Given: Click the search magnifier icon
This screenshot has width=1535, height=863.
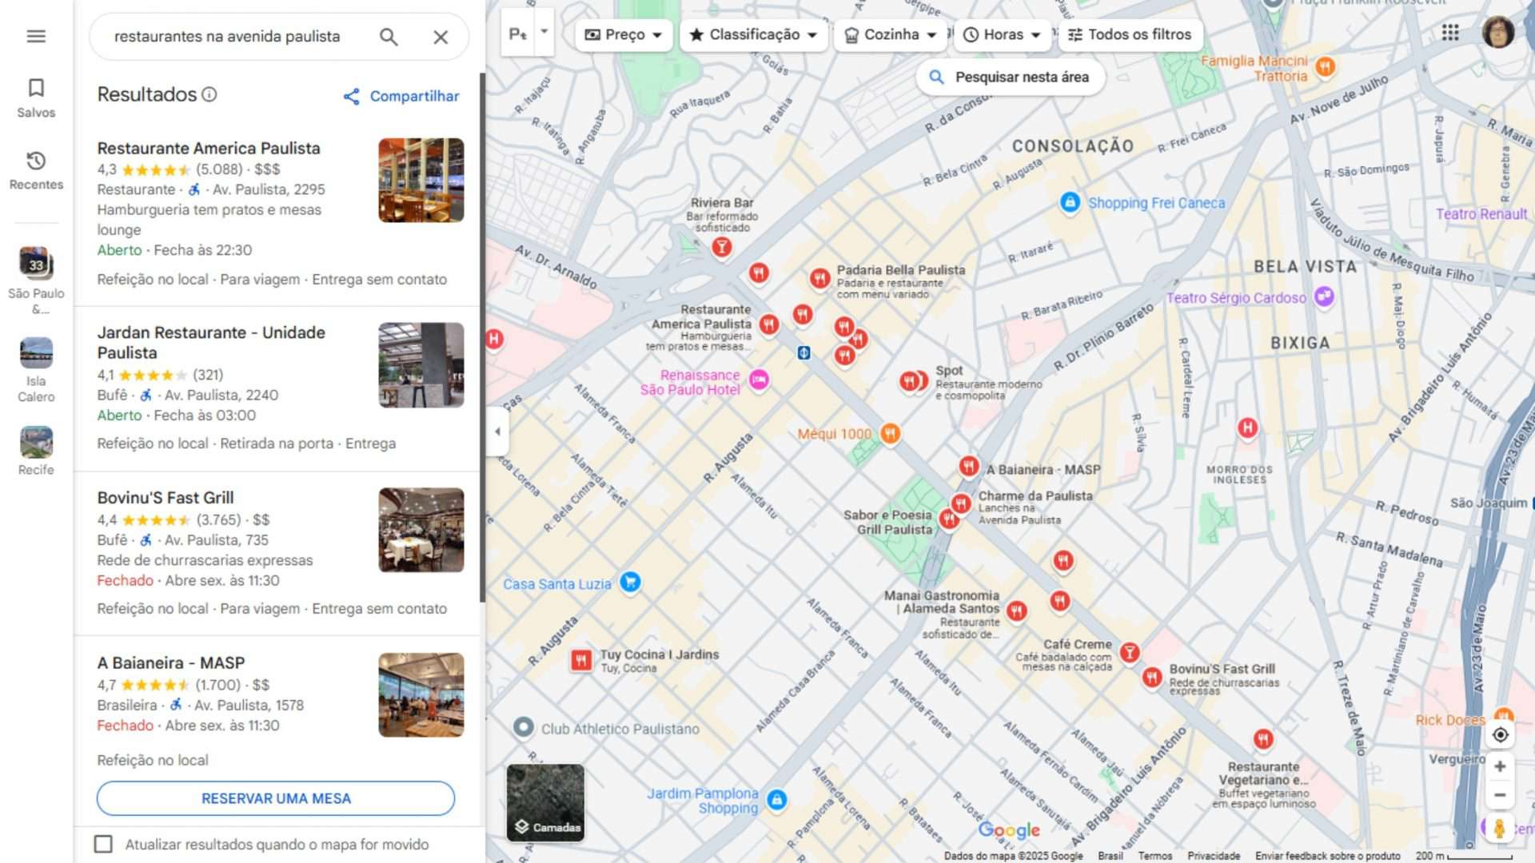Looking at the screenshot, I should click(x=389, y=37).
